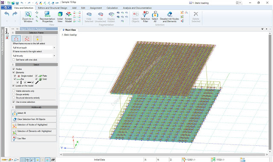Switch to Editors and Structural Design tab
273x162 pixels.
52,8
